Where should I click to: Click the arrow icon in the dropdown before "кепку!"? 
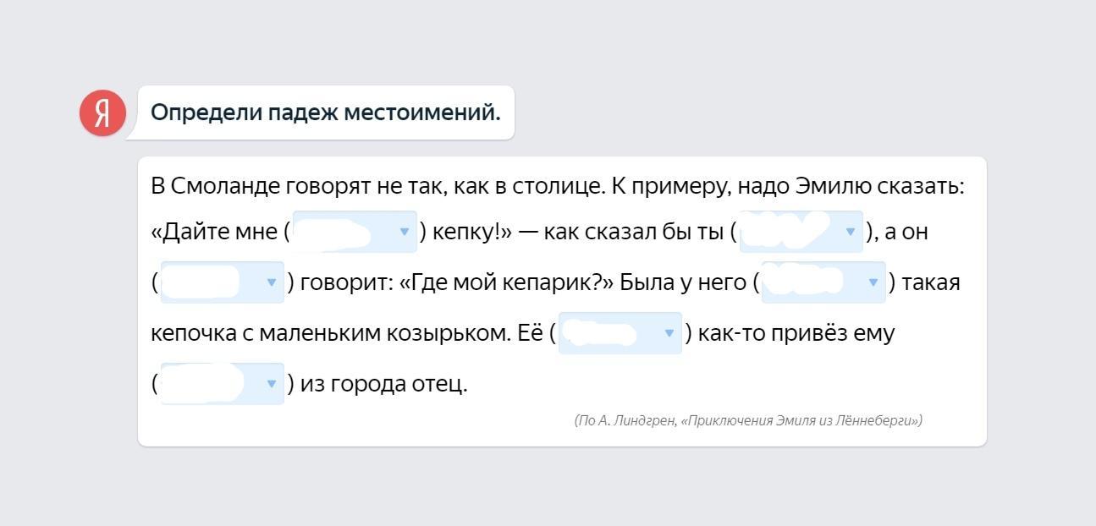(404, 232)
